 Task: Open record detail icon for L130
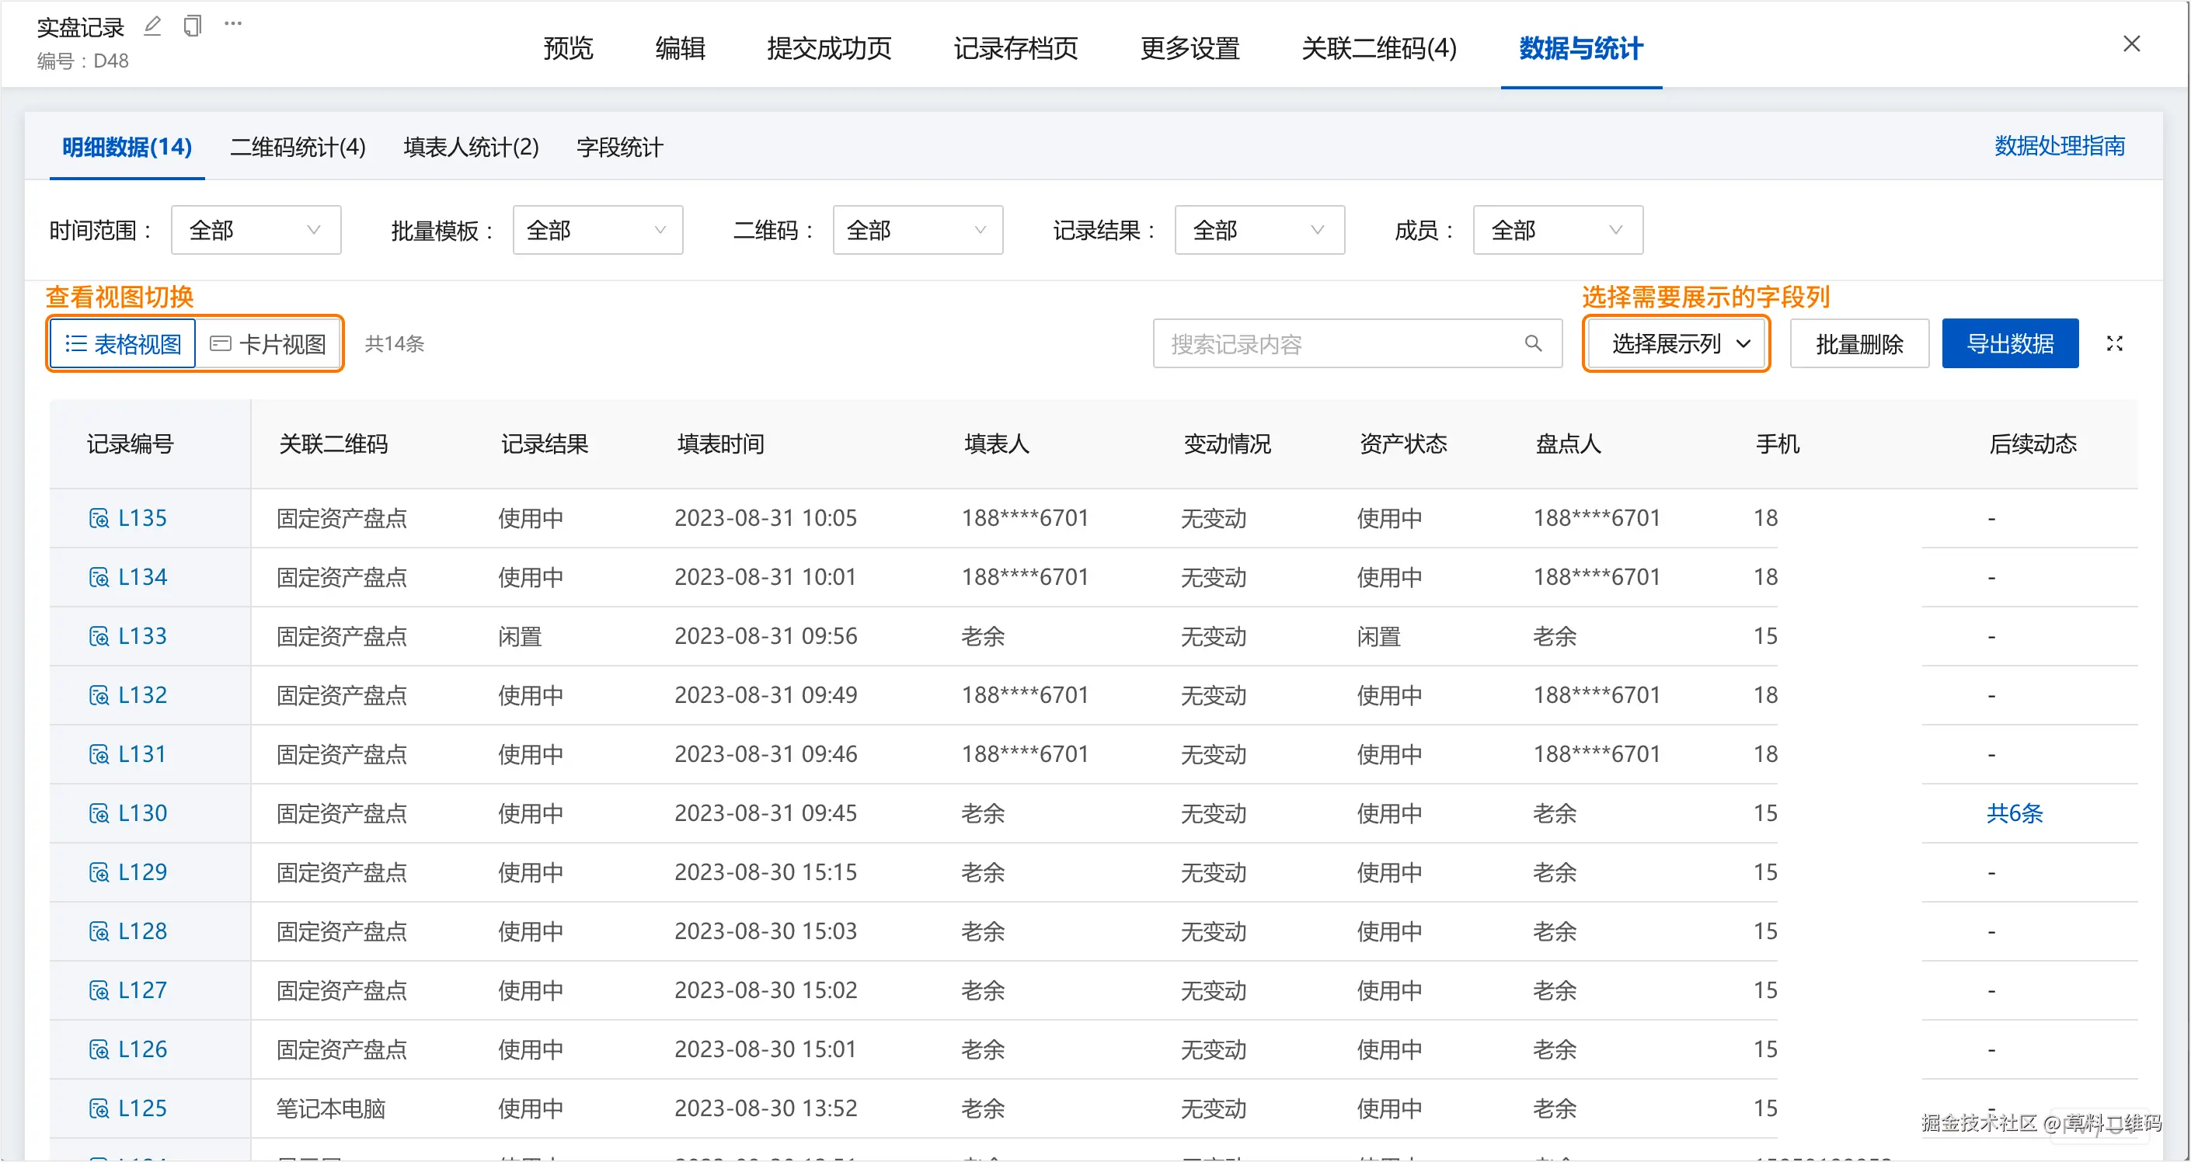click(x=99, y=813)
